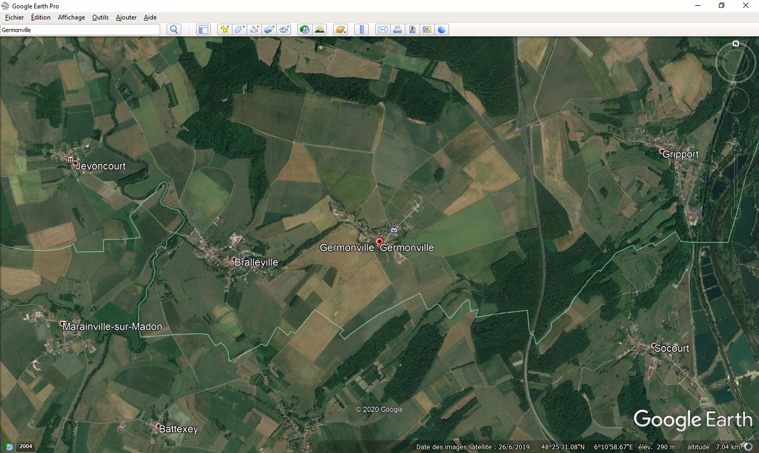Open the Édition menu

click(x=41, y=17)
